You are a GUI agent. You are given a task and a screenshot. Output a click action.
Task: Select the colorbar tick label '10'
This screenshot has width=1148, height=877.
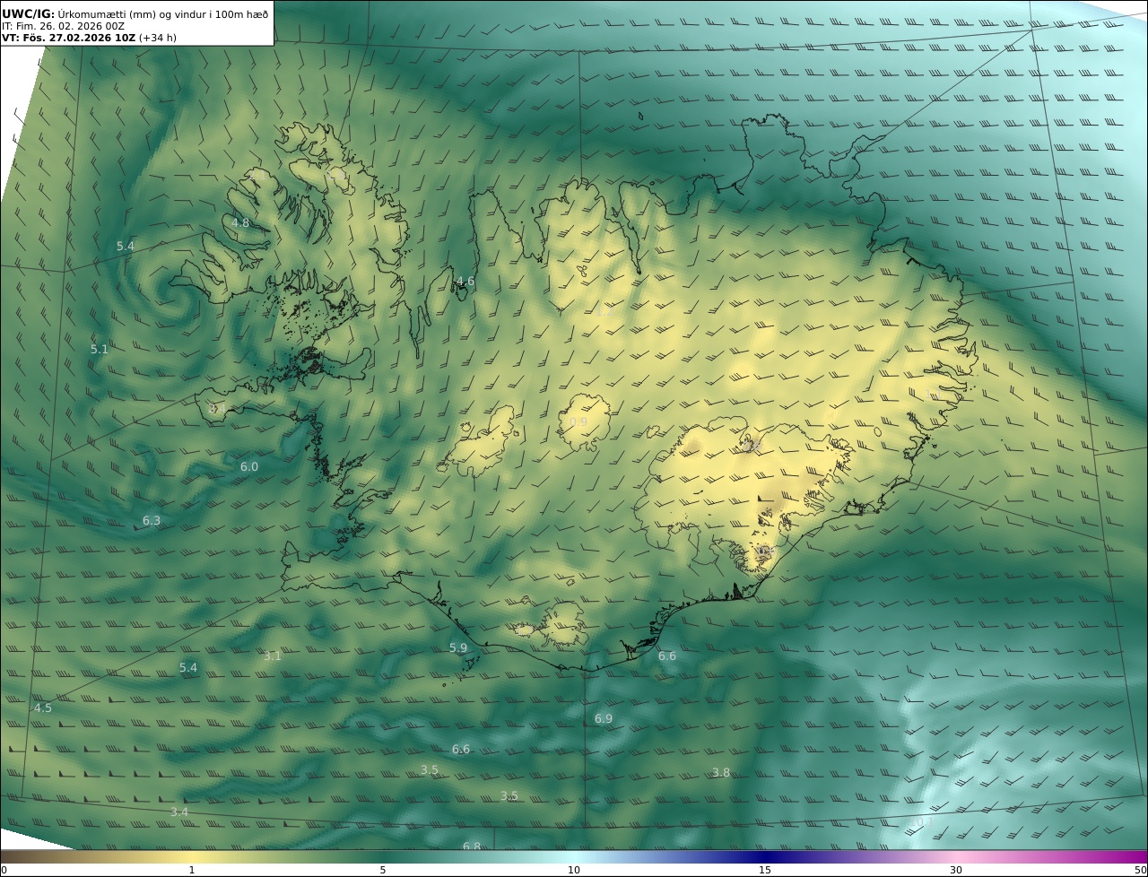pos(574,870)
